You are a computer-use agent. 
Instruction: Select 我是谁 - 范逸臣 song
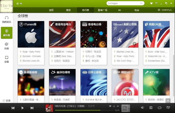[x=62, y=100]
